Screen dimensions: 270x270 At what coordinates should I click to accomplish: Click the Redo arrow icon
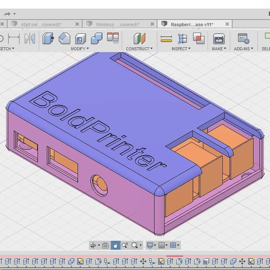pyautogui.click(x=7, y=14)
